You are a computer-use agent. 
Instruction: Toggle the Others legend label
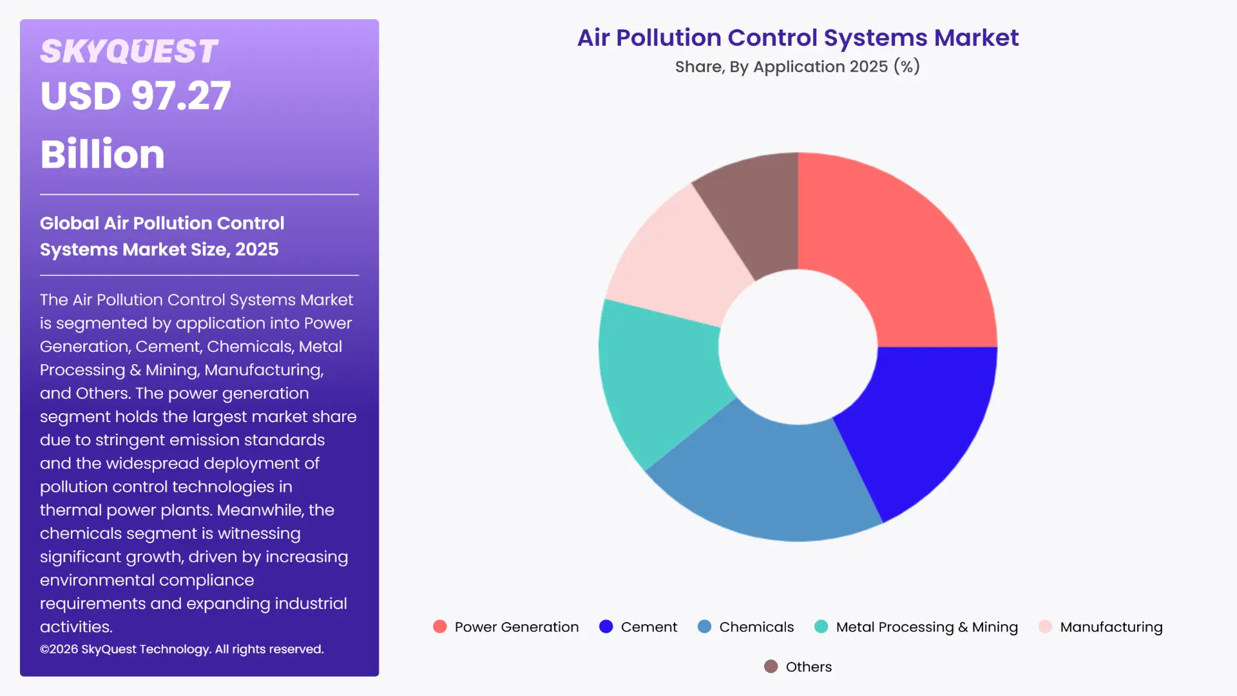point(809,667)
